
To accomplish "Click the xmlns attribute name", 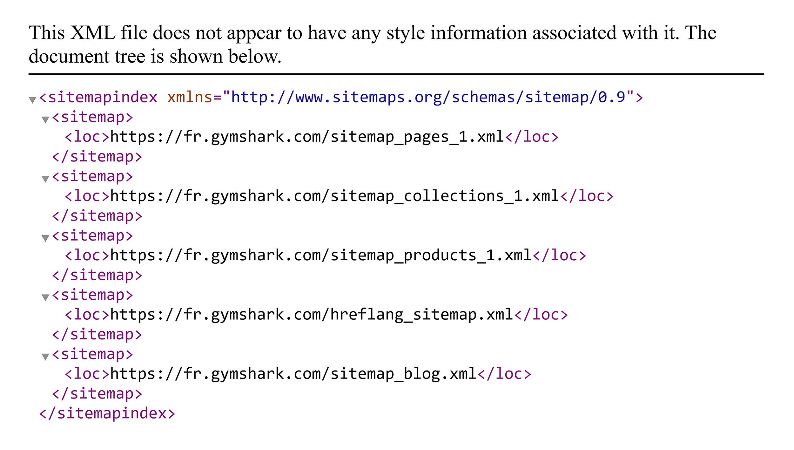I will point(190,97).
